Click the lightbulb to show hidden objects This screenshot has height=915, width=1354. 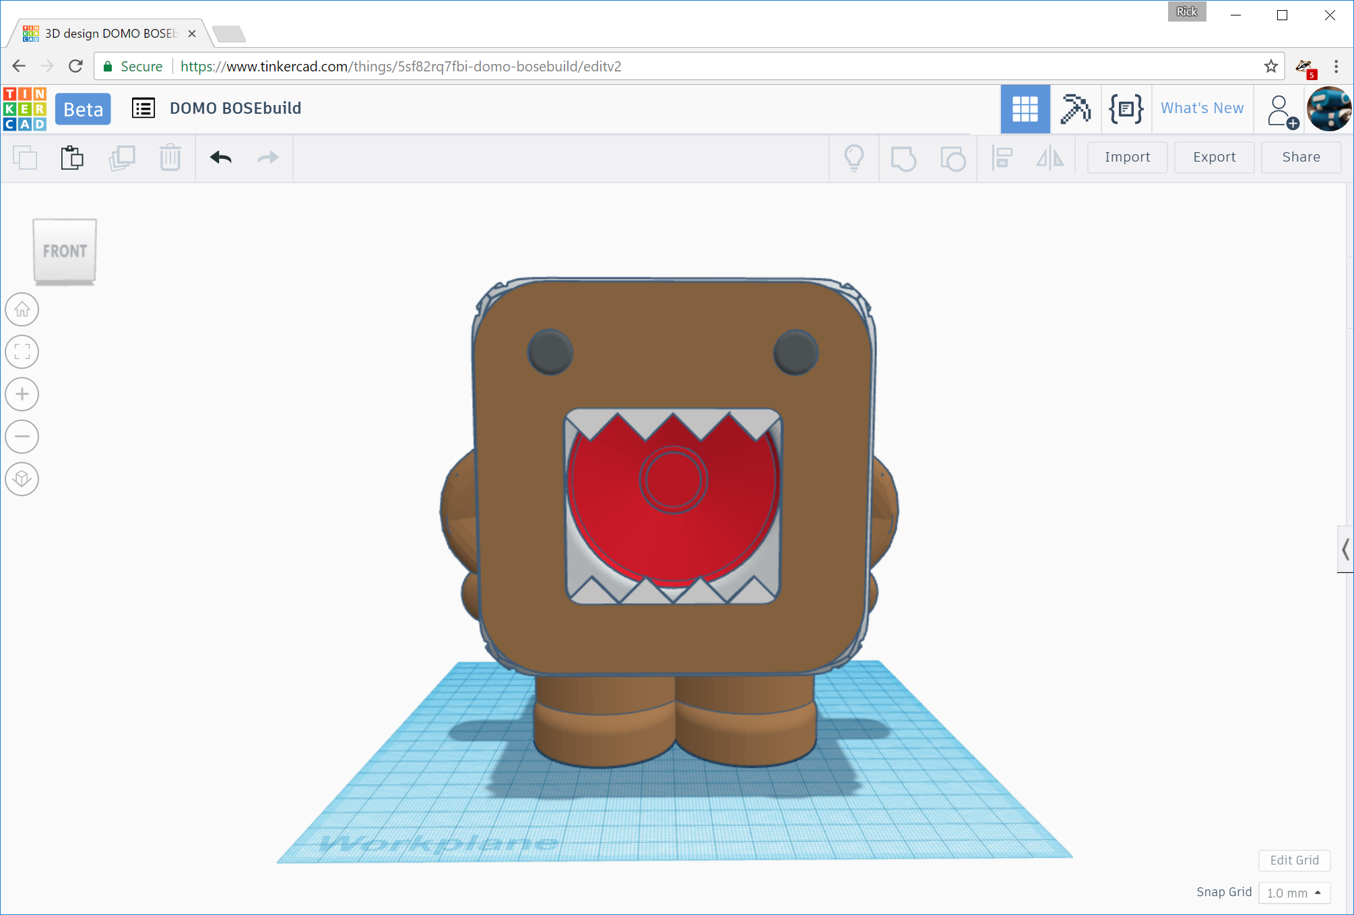pyautogui.click(x=853, y=158)
